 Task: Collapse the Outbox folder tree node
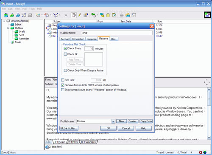point(8,28)
